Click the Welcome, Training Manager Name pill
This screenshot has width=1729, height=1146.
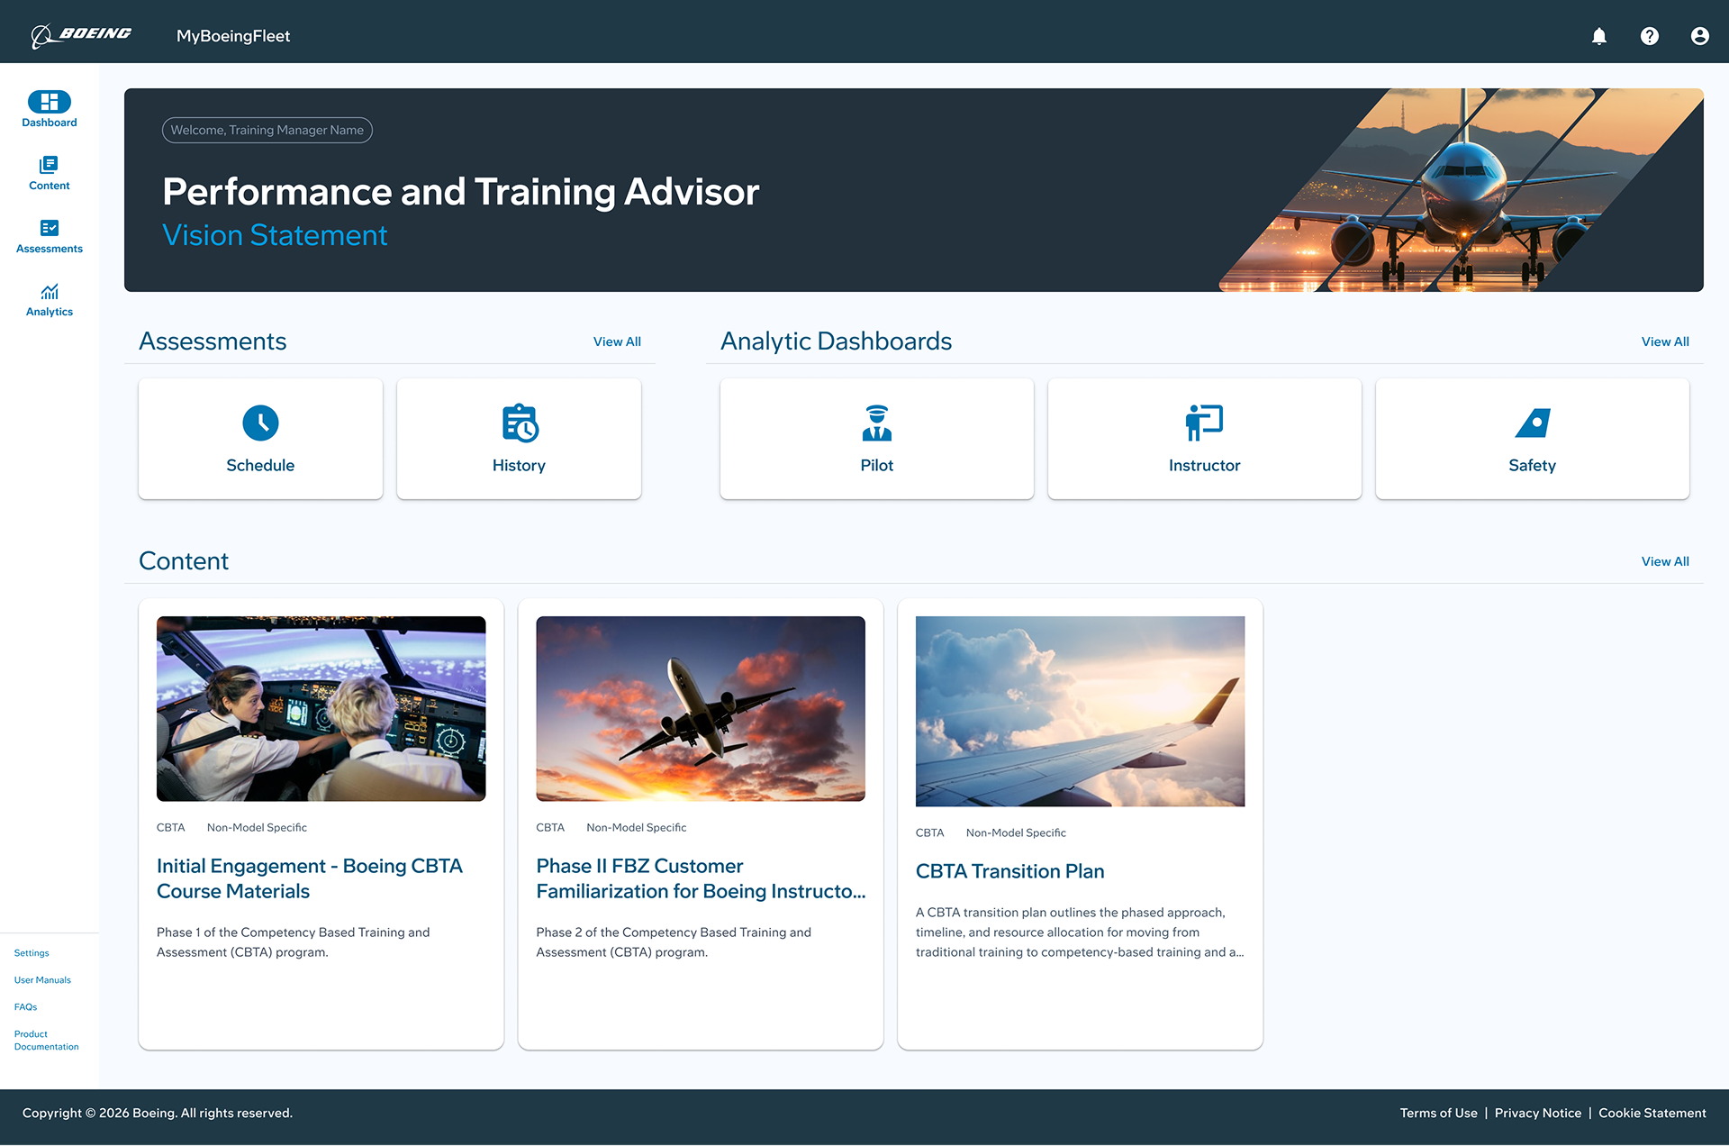[x=267, y=130]
